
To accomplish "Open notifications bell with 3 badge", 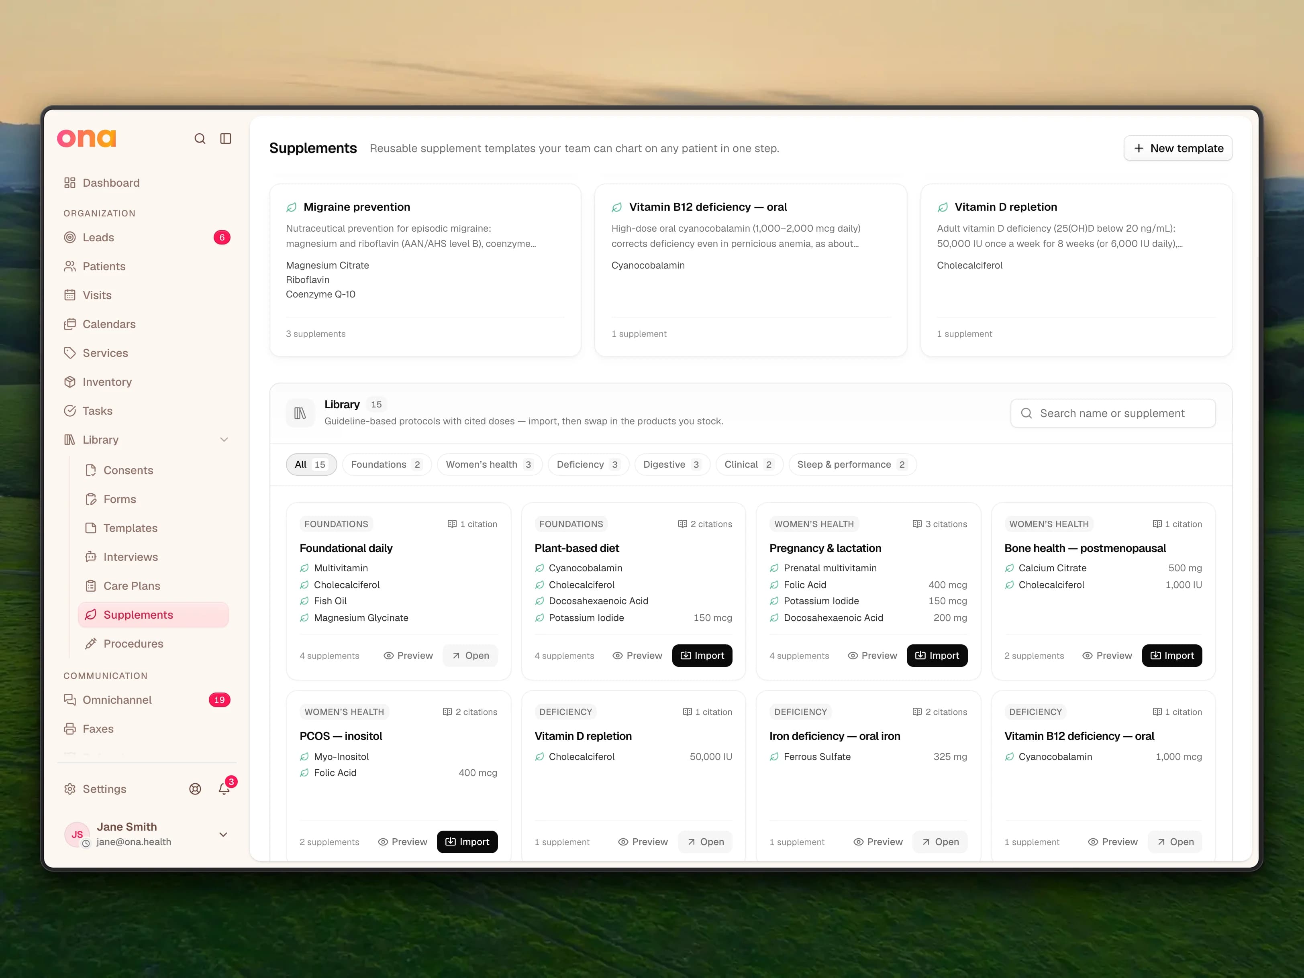I will 224,789.
